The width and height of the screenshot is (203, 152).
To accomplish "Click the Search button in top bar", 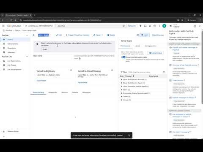I will (132, 26).
